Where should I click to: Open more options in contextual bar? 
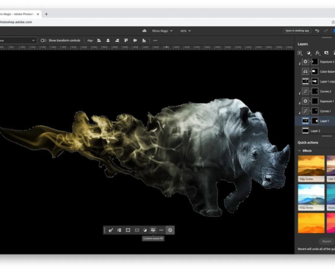[161, 230]
